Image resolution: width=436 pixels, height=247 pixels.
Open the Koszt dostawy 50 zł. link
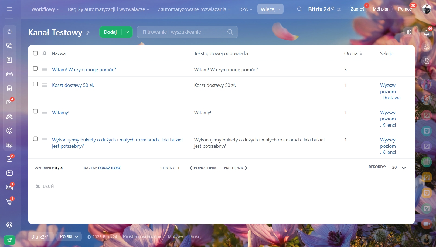73,85
